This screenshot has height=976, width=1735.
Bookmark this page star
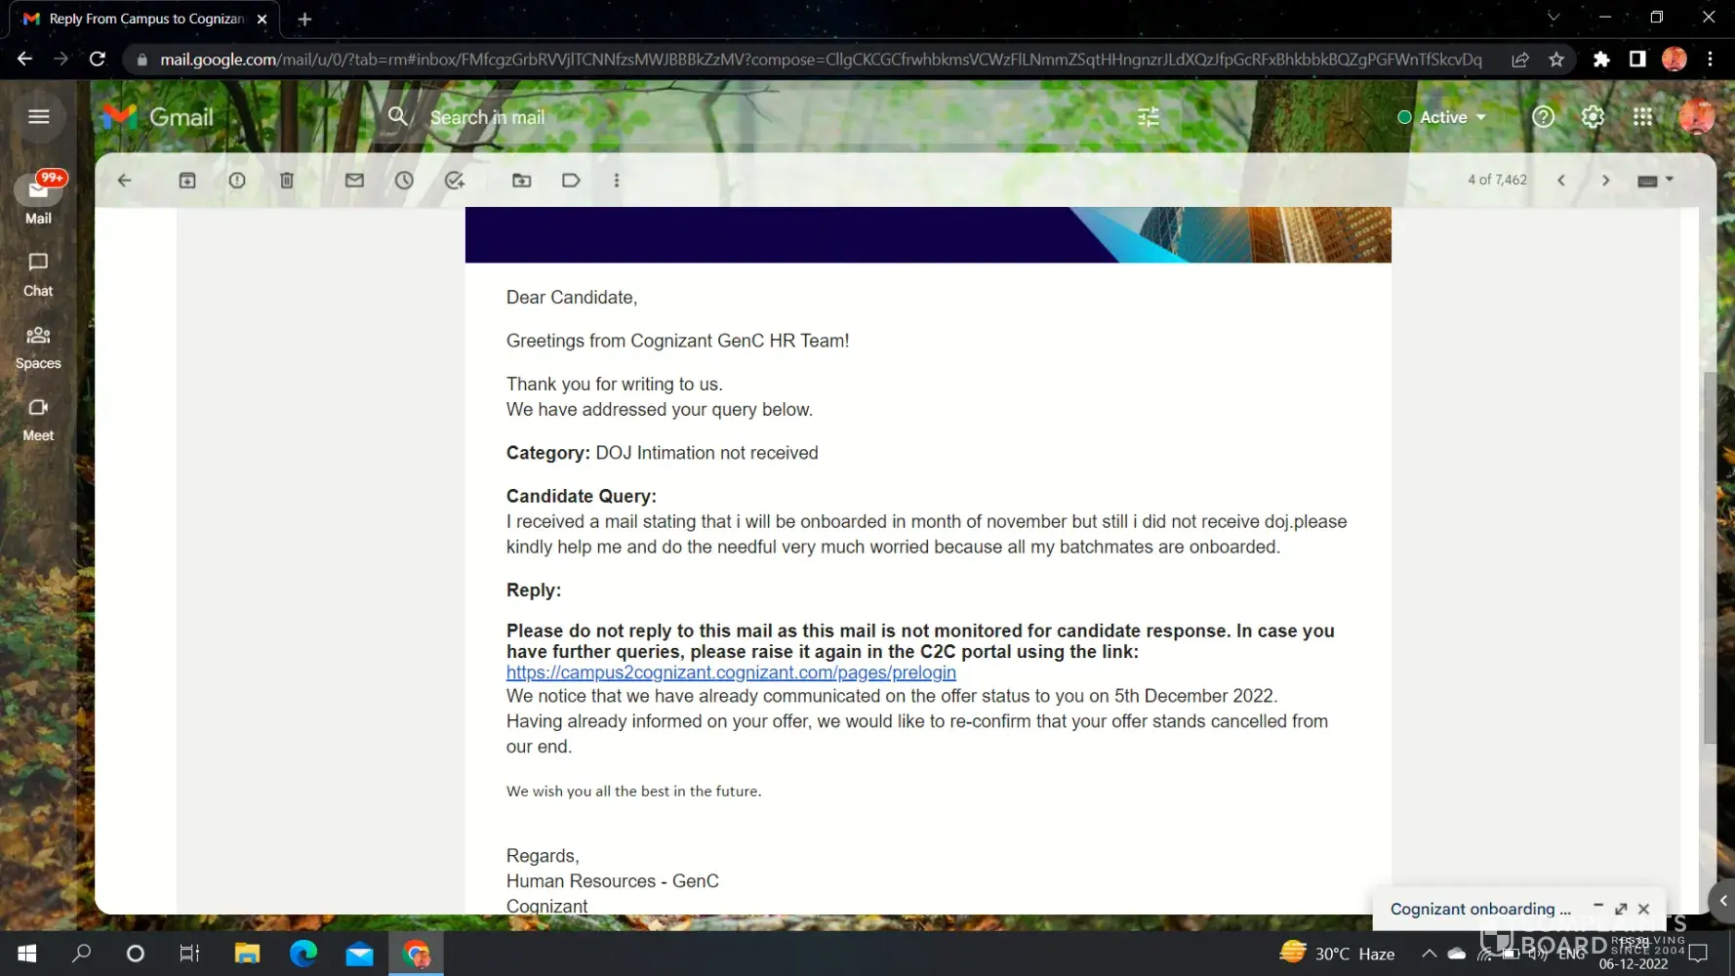[x=1556, y=60]
